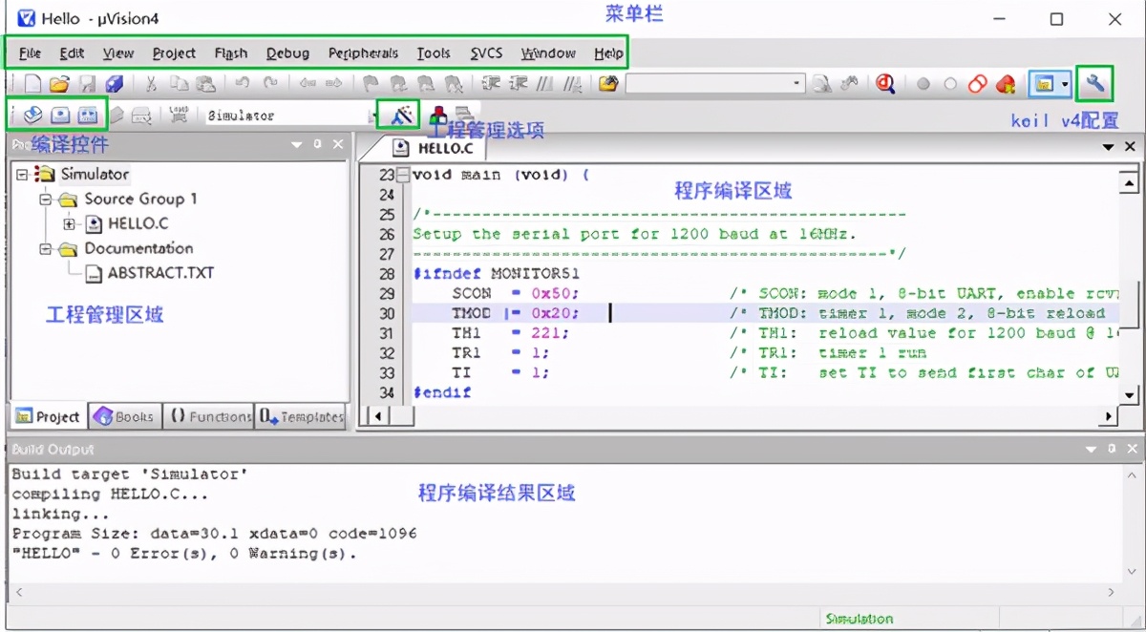The image size is (1146, 632).
Task: Open Target Options with the wand icon
Action: tap(401, 115)
